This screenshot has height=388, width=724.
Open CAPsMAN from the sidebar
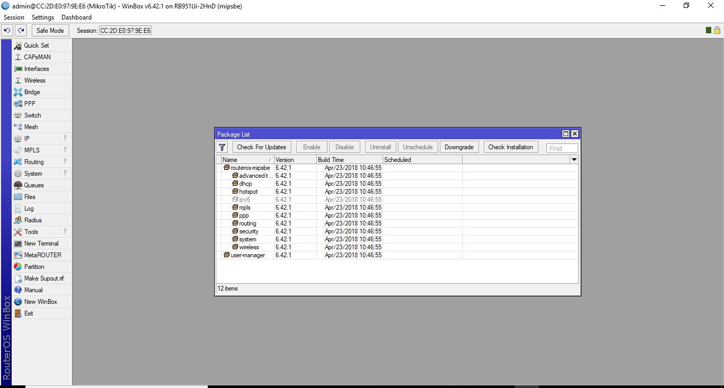coord(42,57)
